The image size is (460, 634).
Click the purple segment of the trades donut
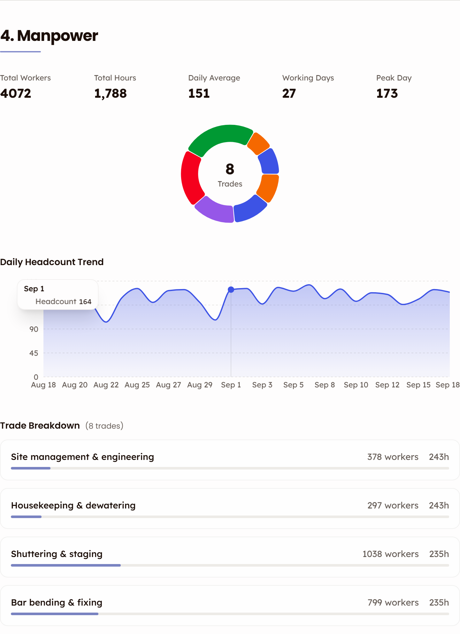(x=216, y=211)
